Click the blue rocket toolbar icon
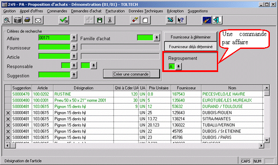The height and width of the screenshot is (165, 278). pyautogui.click(x=207, y=20)
